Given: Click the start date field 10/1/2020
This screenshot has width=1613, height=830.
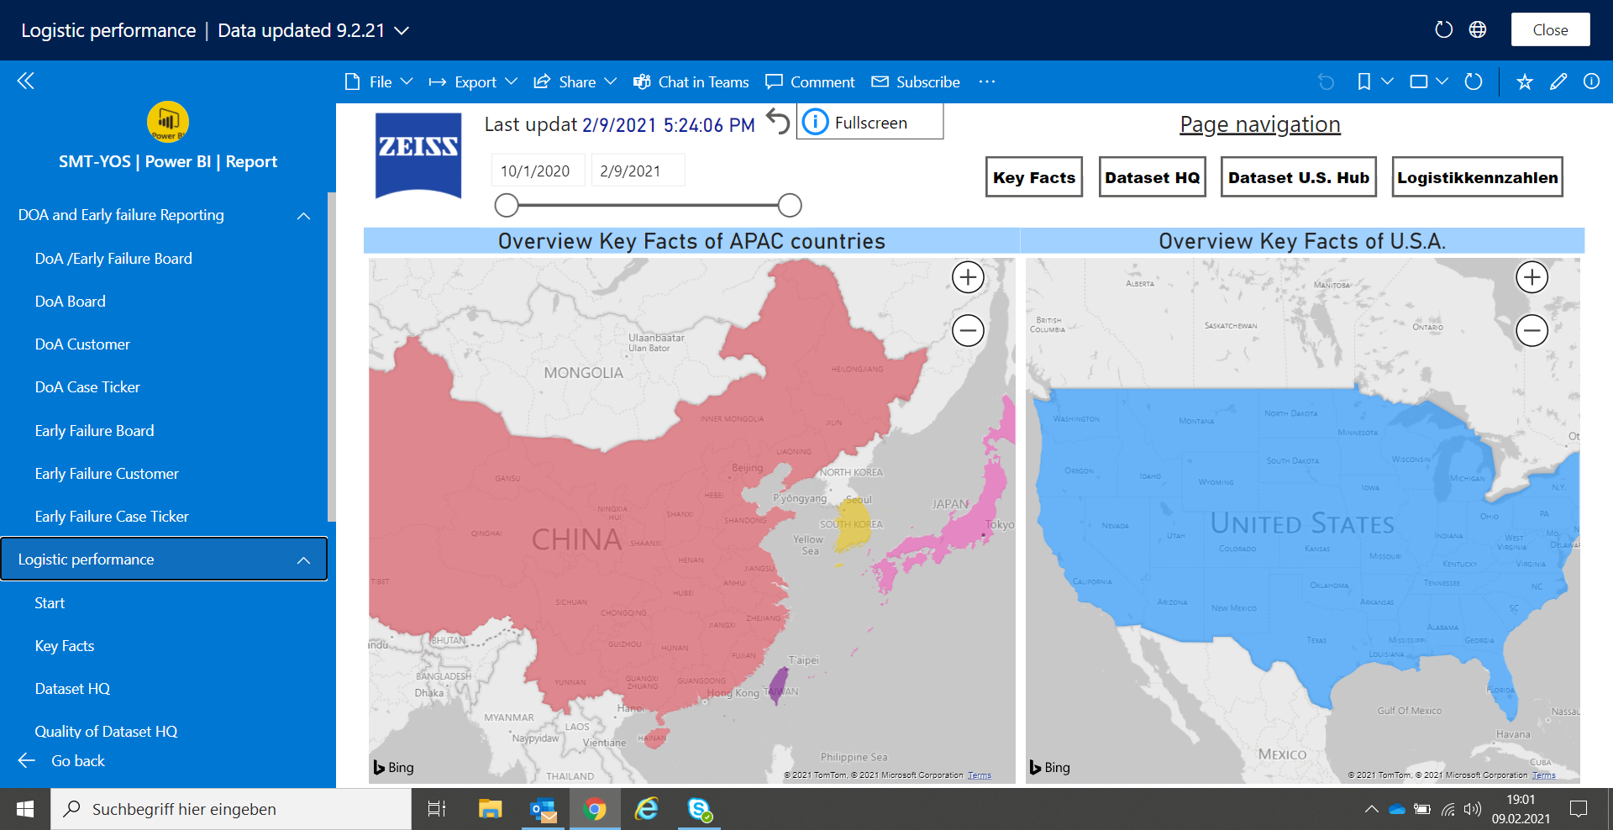Looking at the screenshot, I should click(538, 171).
